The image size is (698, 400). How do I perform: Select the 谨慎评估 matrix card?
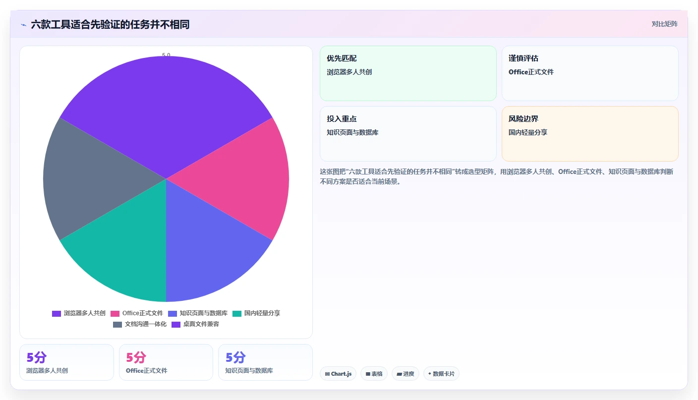[590, 73]
